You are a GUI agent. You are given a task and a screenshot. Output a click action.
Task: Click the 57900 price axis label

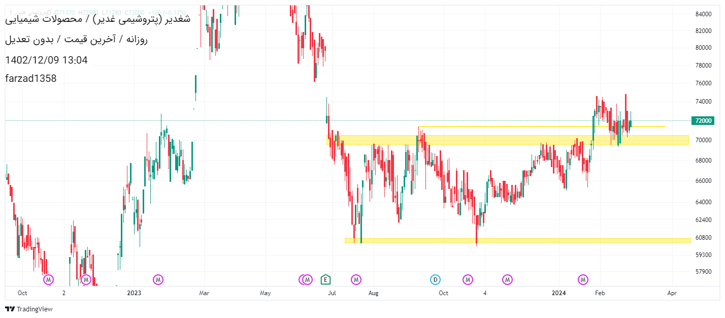click(x=703, y=271)
